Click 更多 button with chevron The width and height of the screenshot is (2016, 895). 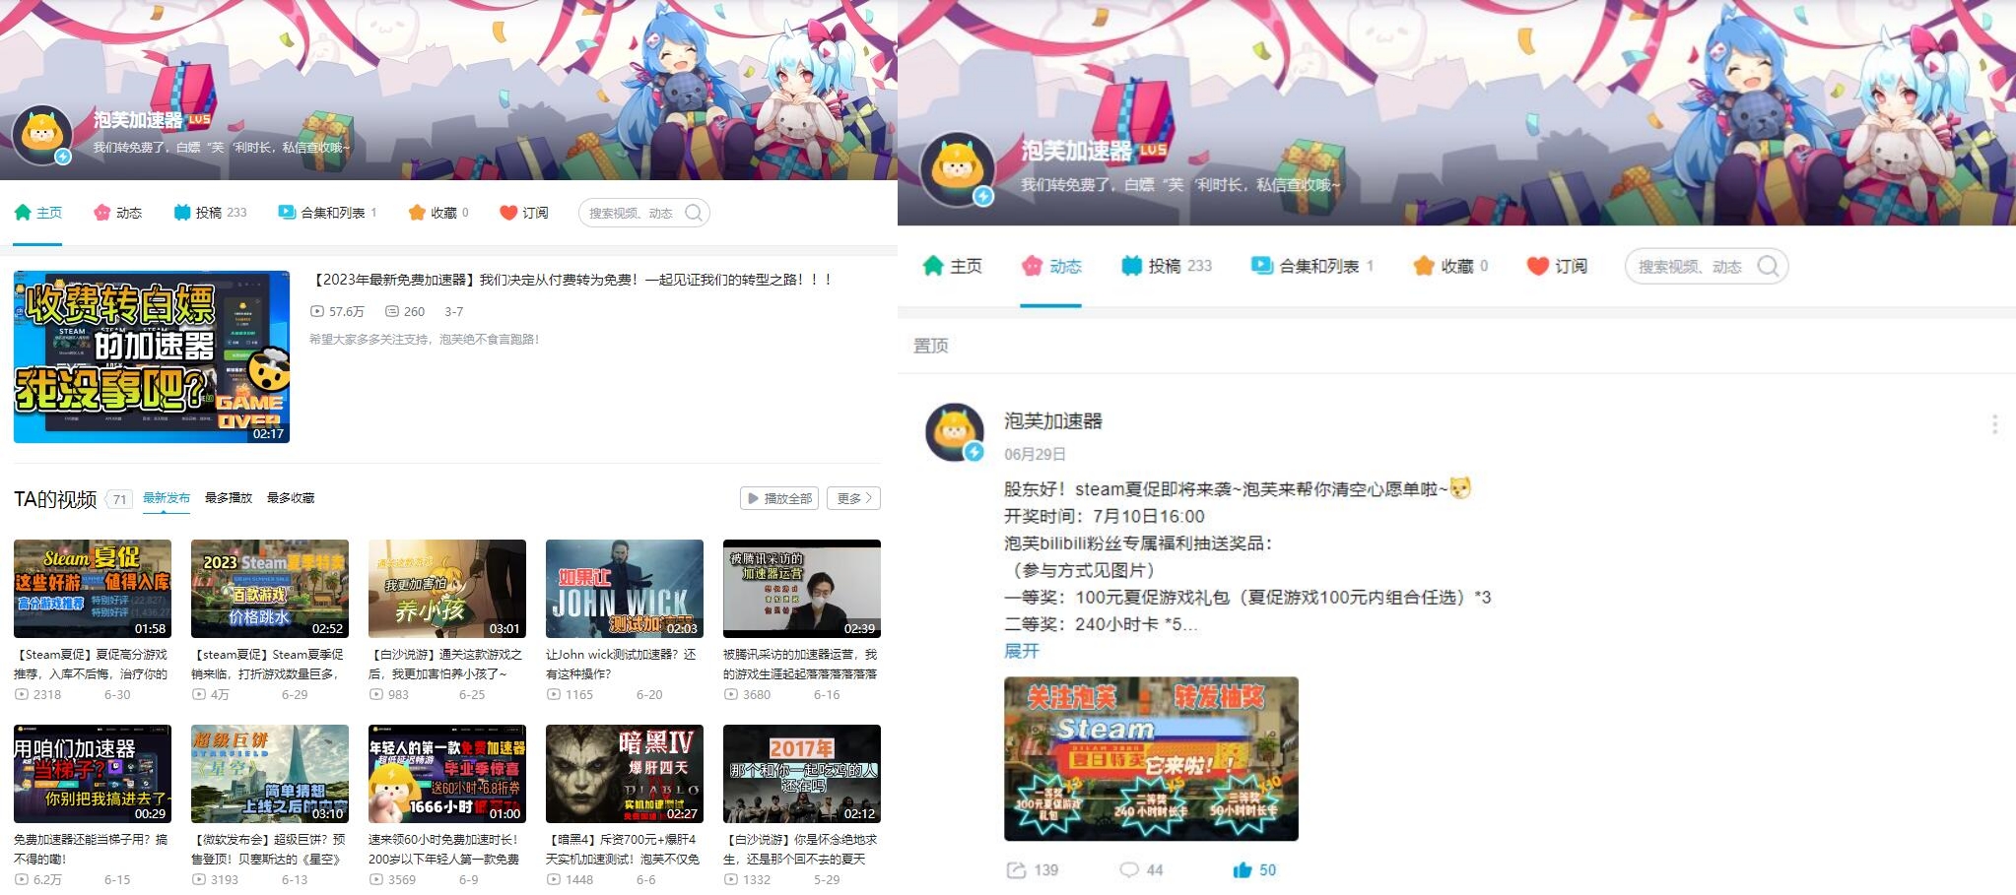[853, 498]
